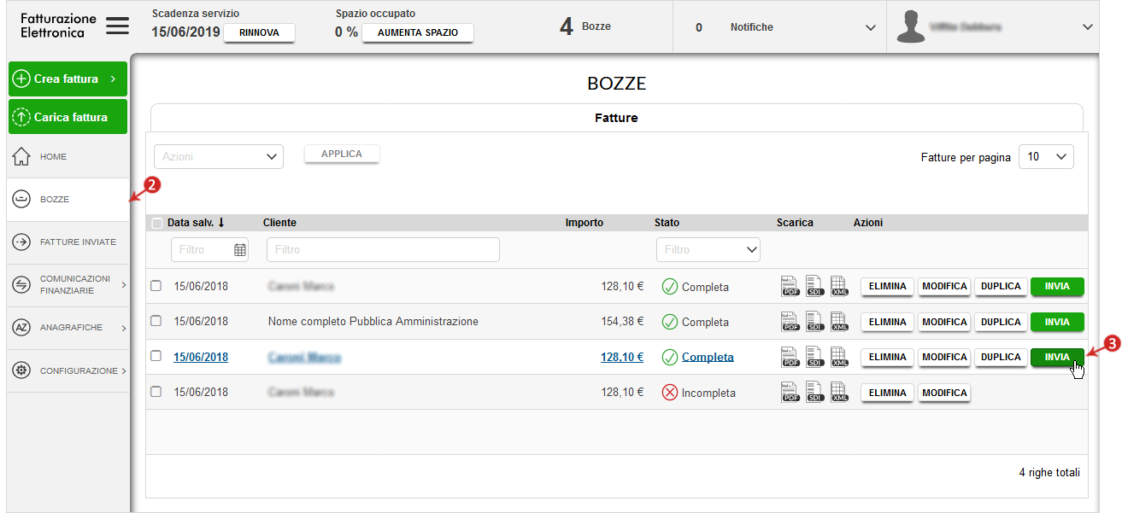Click the 4 Bozze counter in header
This screenshot has width=1128, height=513.
point(585,26)
